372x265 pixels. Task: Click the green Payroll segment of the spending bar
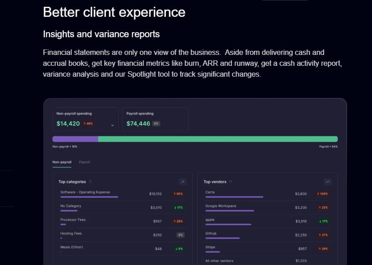coord(218,139)
